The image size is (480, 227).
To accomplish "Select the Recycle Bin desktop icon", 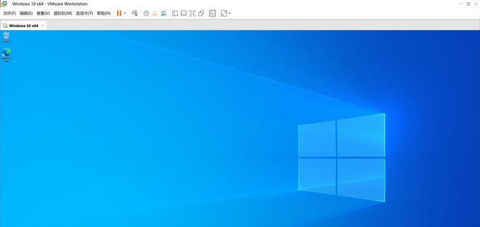I will 6,37.
